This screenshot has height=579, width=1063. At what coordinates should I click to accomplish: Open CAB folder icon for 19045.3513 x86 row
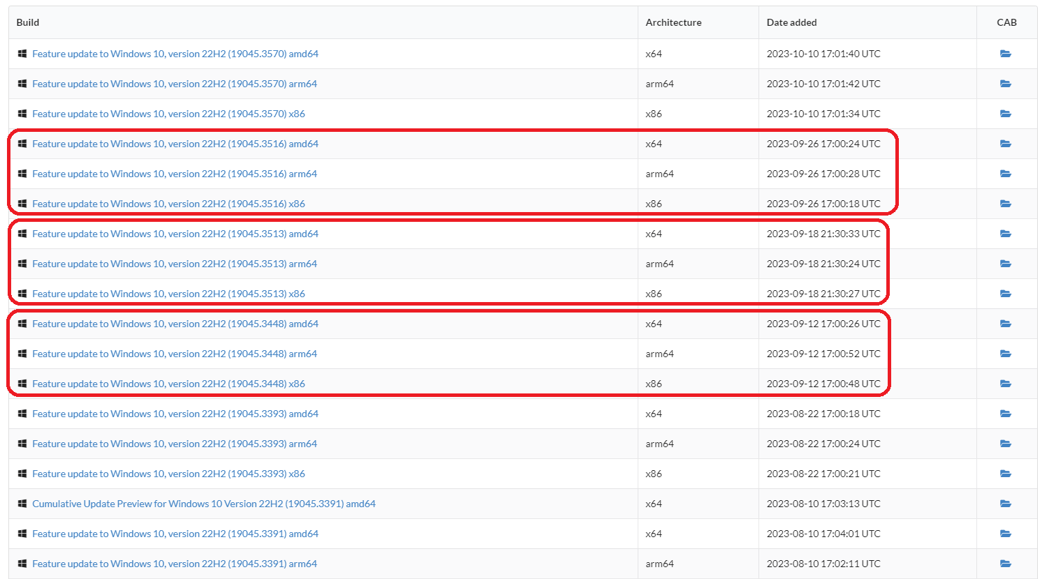(1006, 294)
